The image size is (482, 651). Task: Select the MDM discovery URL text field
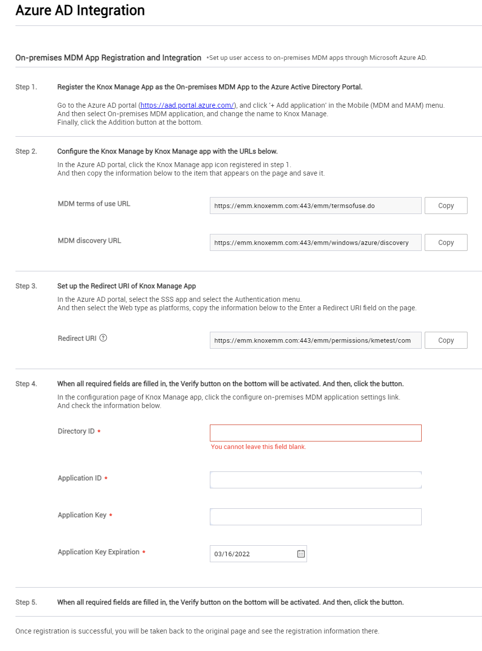tap(315, 242)
